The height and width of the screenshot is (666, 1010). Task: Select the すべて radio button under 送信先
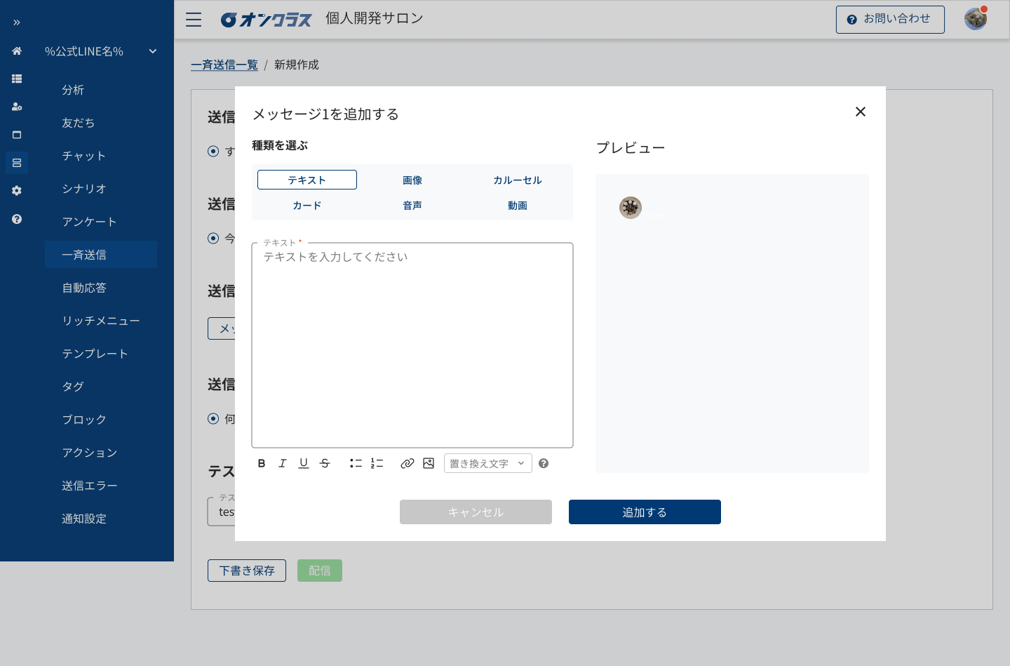[x=213, y=151]
